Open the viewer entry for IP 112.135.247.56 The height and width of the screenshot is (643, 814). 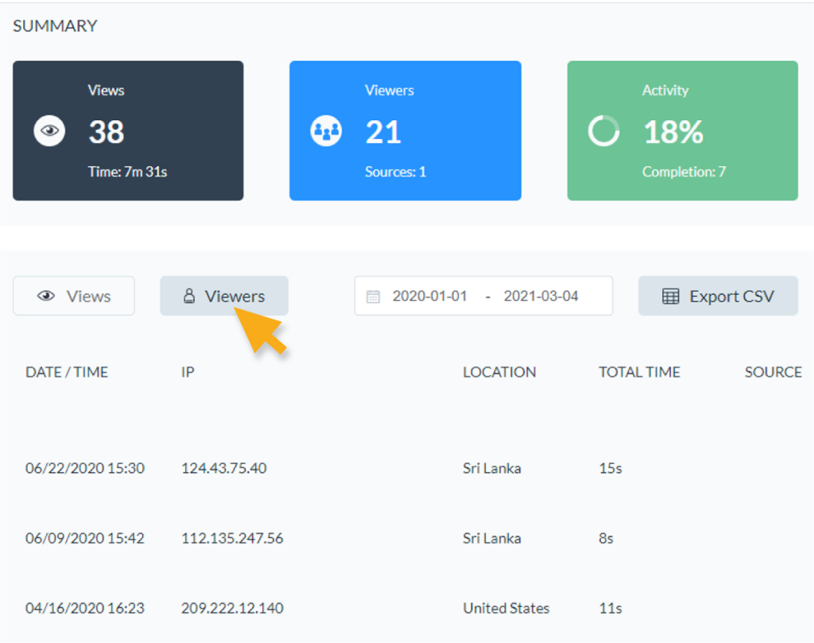(232, 538)
